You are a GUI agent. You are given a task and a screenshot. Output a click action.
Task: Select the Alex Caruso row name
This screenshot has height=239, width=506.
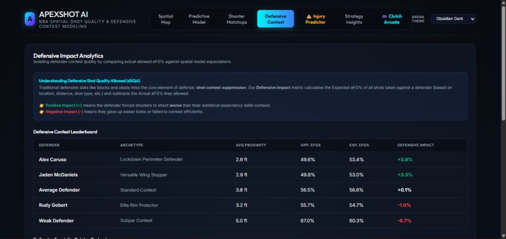pos(53,159)
